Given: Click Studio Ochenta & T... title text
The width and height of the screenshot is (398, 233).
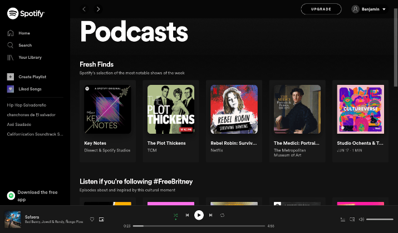Looking at the screenshot, I should (x=360, y=143).
